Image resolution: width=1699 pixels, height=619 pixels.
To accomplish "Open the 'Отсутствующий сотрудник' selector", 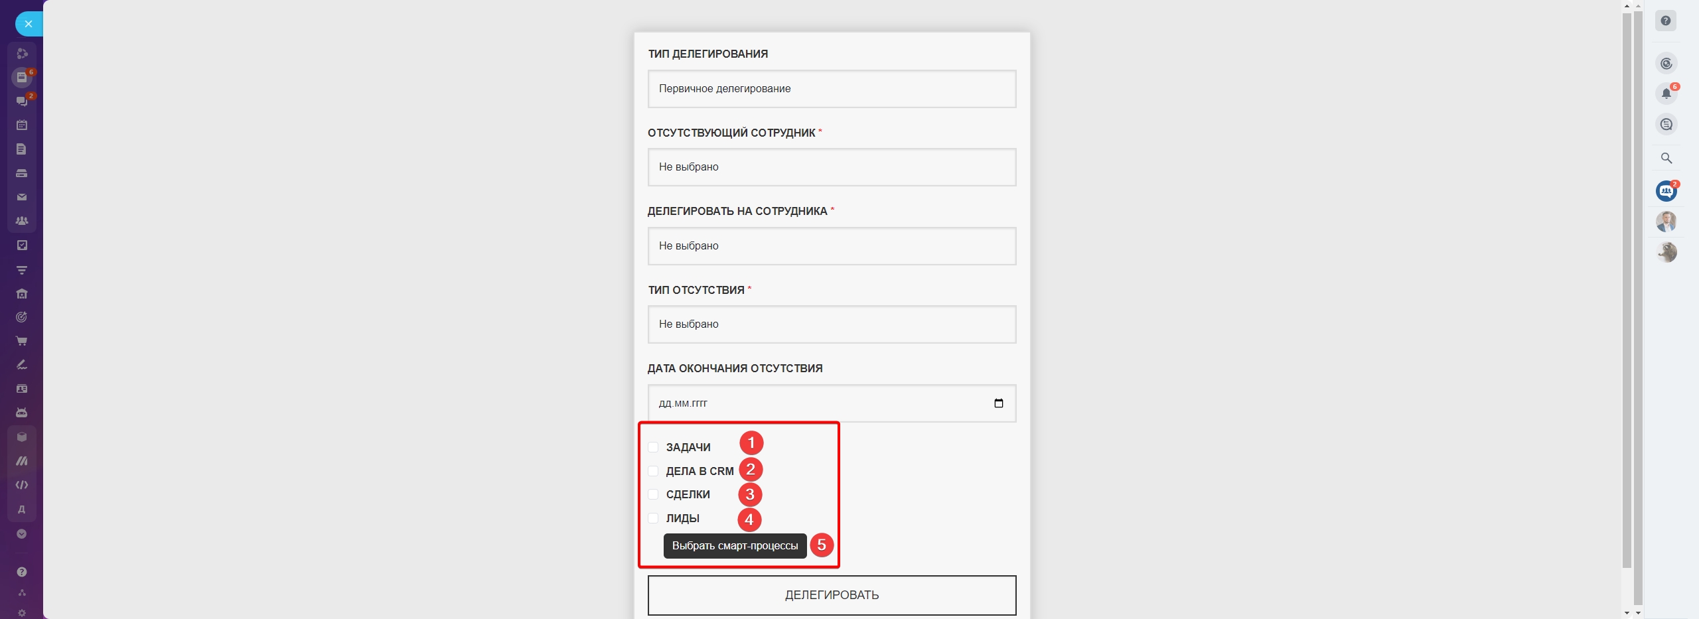I will pyautogui.click(x=832, y=167).
